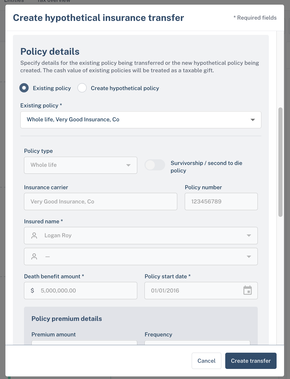
Task: Open the Policy type Whole life dropdown
Action: click(x=80, y=165)
